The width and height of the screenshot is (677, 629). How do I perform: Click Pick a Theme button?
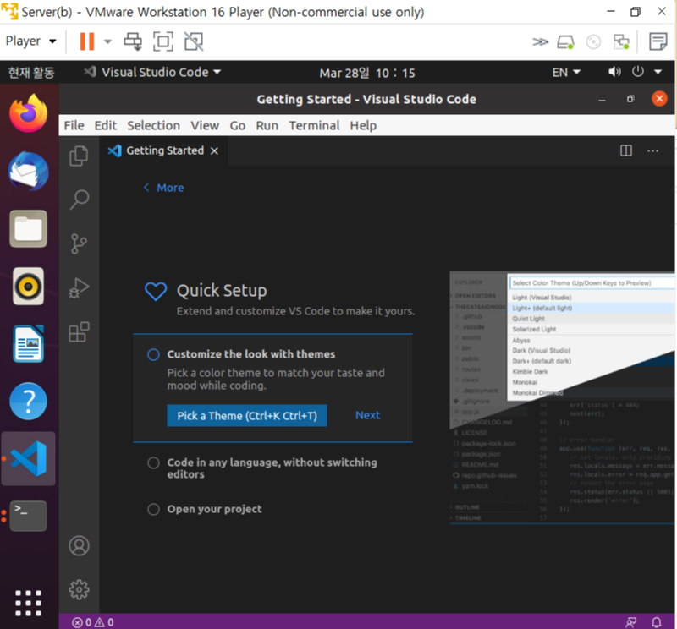coord(247,416)
